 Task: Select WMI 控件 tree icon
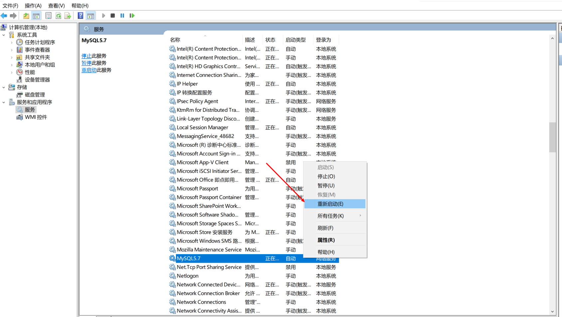point(20,117)
